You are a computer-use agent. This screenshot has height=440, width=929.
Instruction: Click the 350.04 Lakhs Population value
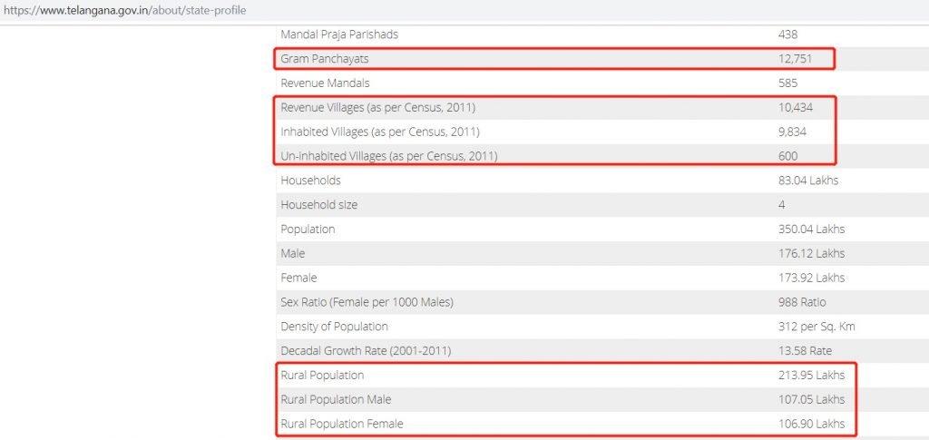click(805, 230)
